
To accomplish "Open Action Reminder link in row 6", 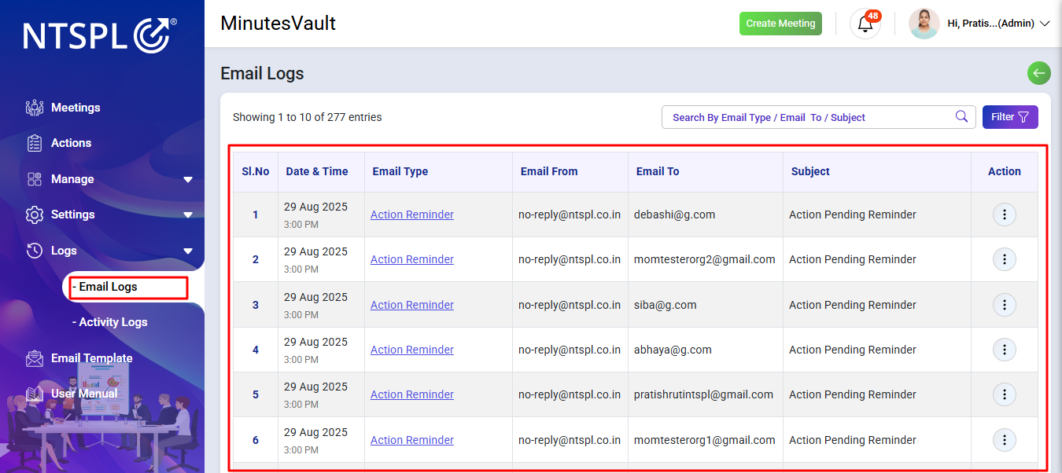I will 412,440.
